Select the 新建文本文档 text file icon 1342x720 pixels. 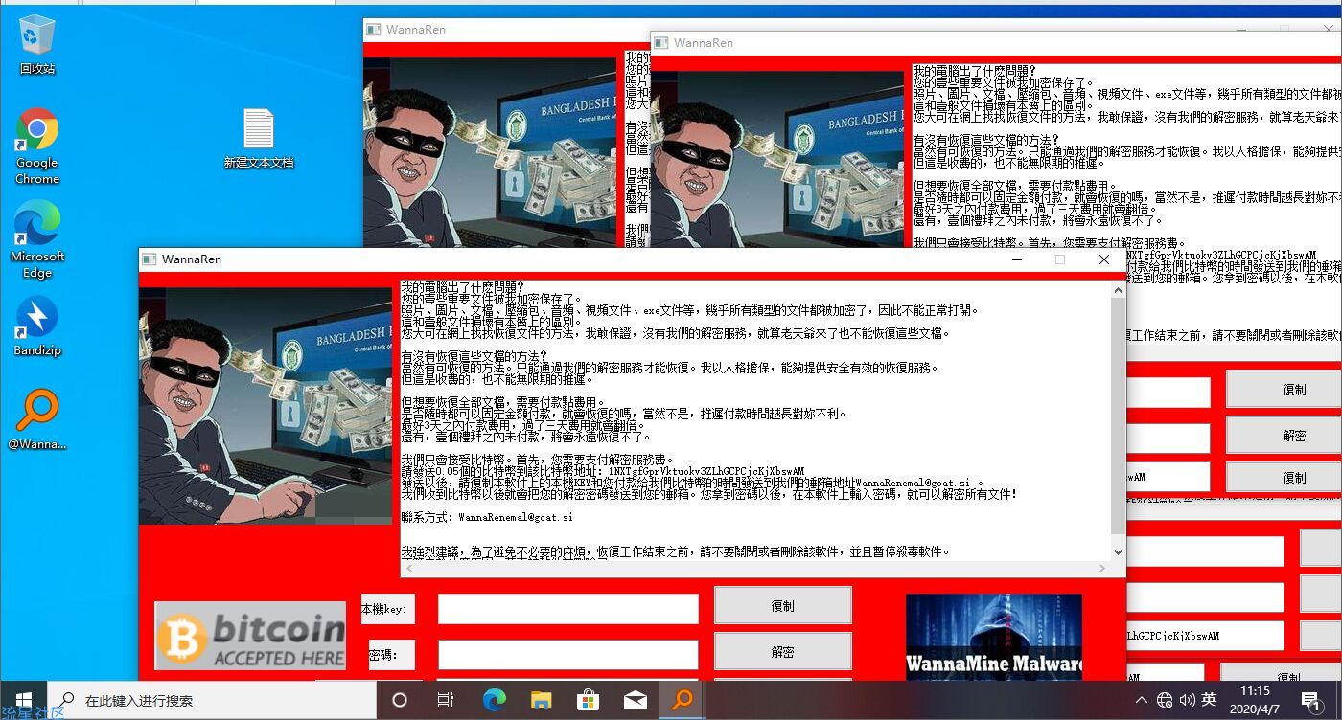[x=258, y=139]
